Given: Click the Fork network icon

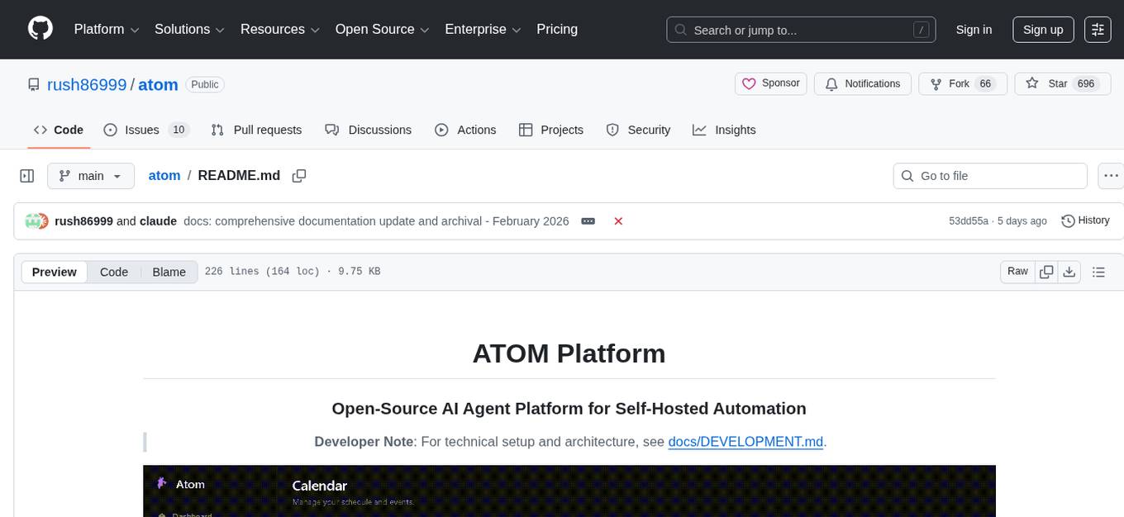Looking at the screenshot, I should click(x=936, y=83).
